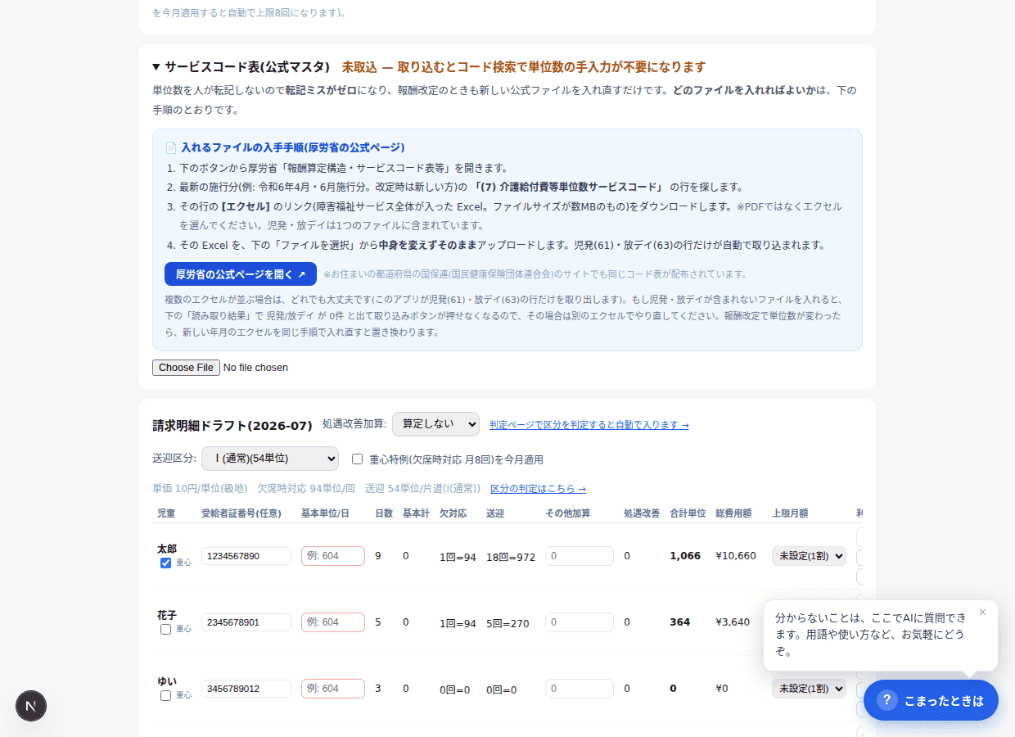
Task: Open 上限月額 dropdown in 太郎 row
Action: [x=809, y=556]
